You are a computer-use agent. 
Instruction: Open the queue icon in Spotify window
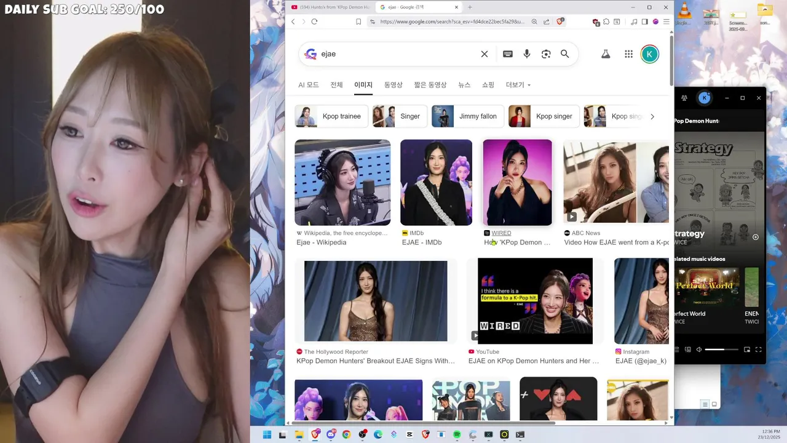tap(677, 349)
